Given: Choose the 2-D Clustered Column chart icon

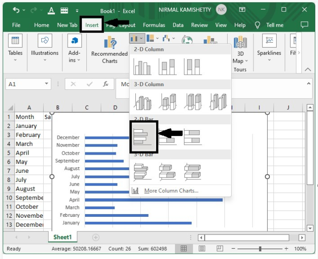Looking at the screenshot, I should point(142,67).
